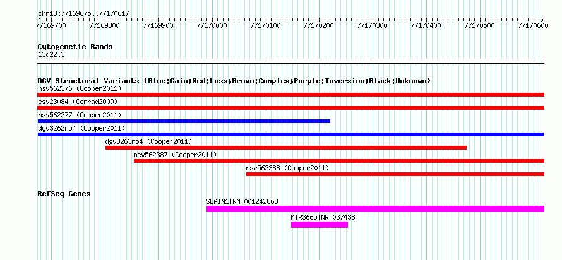The width and height of the screenshot is (562, 260).
Task: Click the RefSeq Genes track heading
Action: (x=64, y=194)
